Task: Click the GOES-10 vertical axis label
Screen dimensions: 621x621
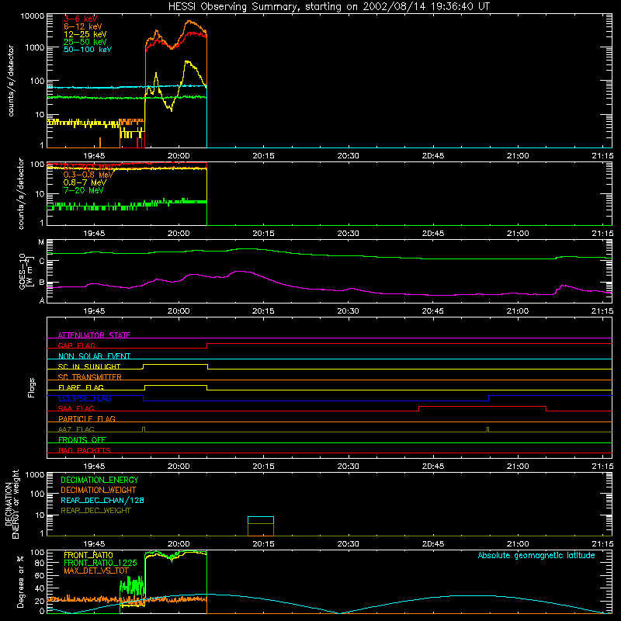Action: click(x=25, y=271)
